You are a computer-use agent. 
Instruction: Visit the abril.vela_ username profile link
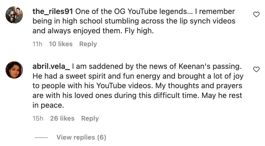[x=51, y=66]
